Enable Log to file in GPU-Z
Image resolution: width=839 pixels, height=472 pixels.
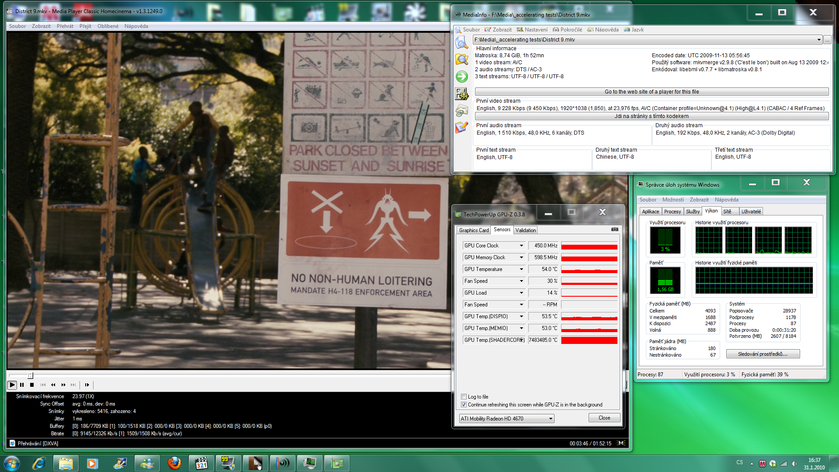[464, 397]
